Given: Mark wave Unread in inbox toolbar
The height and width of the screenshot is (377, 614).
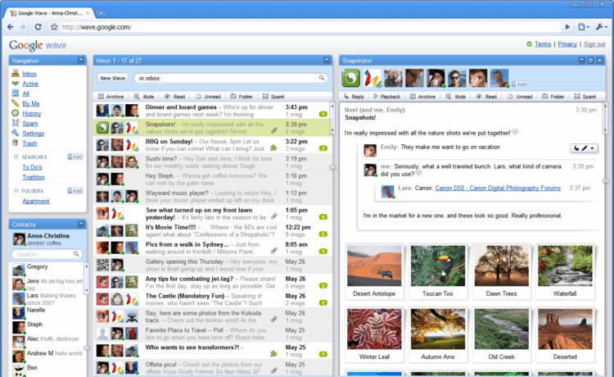Looking at the screenshot, I should point(208,97).
